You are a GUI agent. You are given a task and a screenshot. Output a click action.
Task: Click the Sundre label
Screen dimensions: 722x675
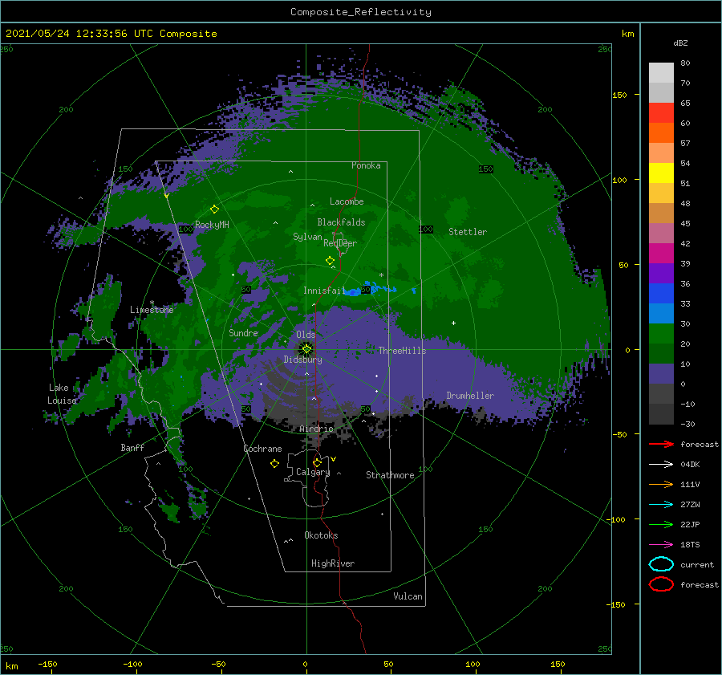pyautogui.click(x=243, y=333)
